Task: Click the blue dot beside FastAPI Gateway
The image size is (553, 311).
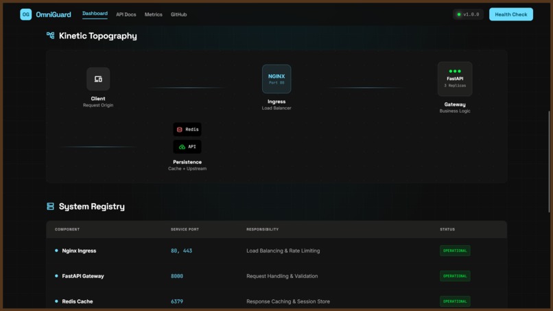Action: (56, 276)
